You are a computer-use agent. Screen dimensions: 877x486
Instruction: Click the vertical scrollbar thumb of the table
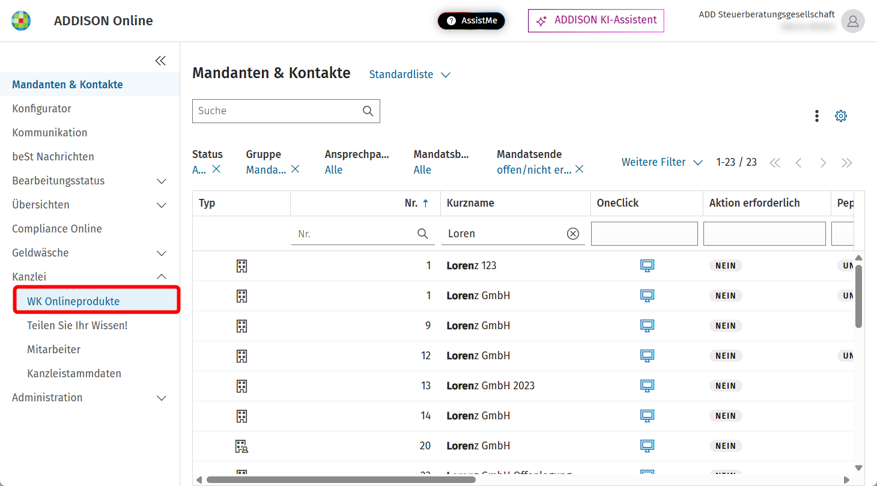click(x=858, y=296)
